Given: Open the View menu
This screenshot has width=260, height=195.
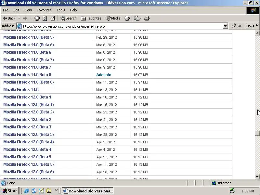Looking at the screenshot, I should point(28,10).
